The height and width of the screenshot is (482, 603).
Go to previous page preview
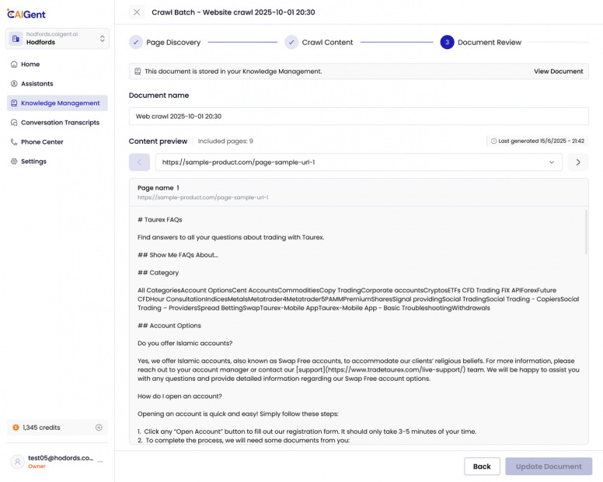(139, 162)
